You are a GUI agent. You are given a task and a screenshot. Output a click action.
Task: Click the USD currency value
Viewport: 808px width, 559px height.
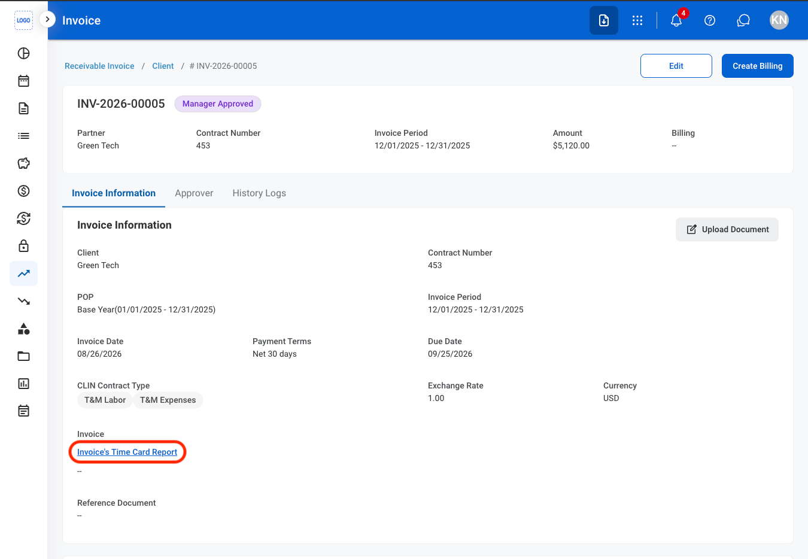pyautogui.click(x=611, y=398)
